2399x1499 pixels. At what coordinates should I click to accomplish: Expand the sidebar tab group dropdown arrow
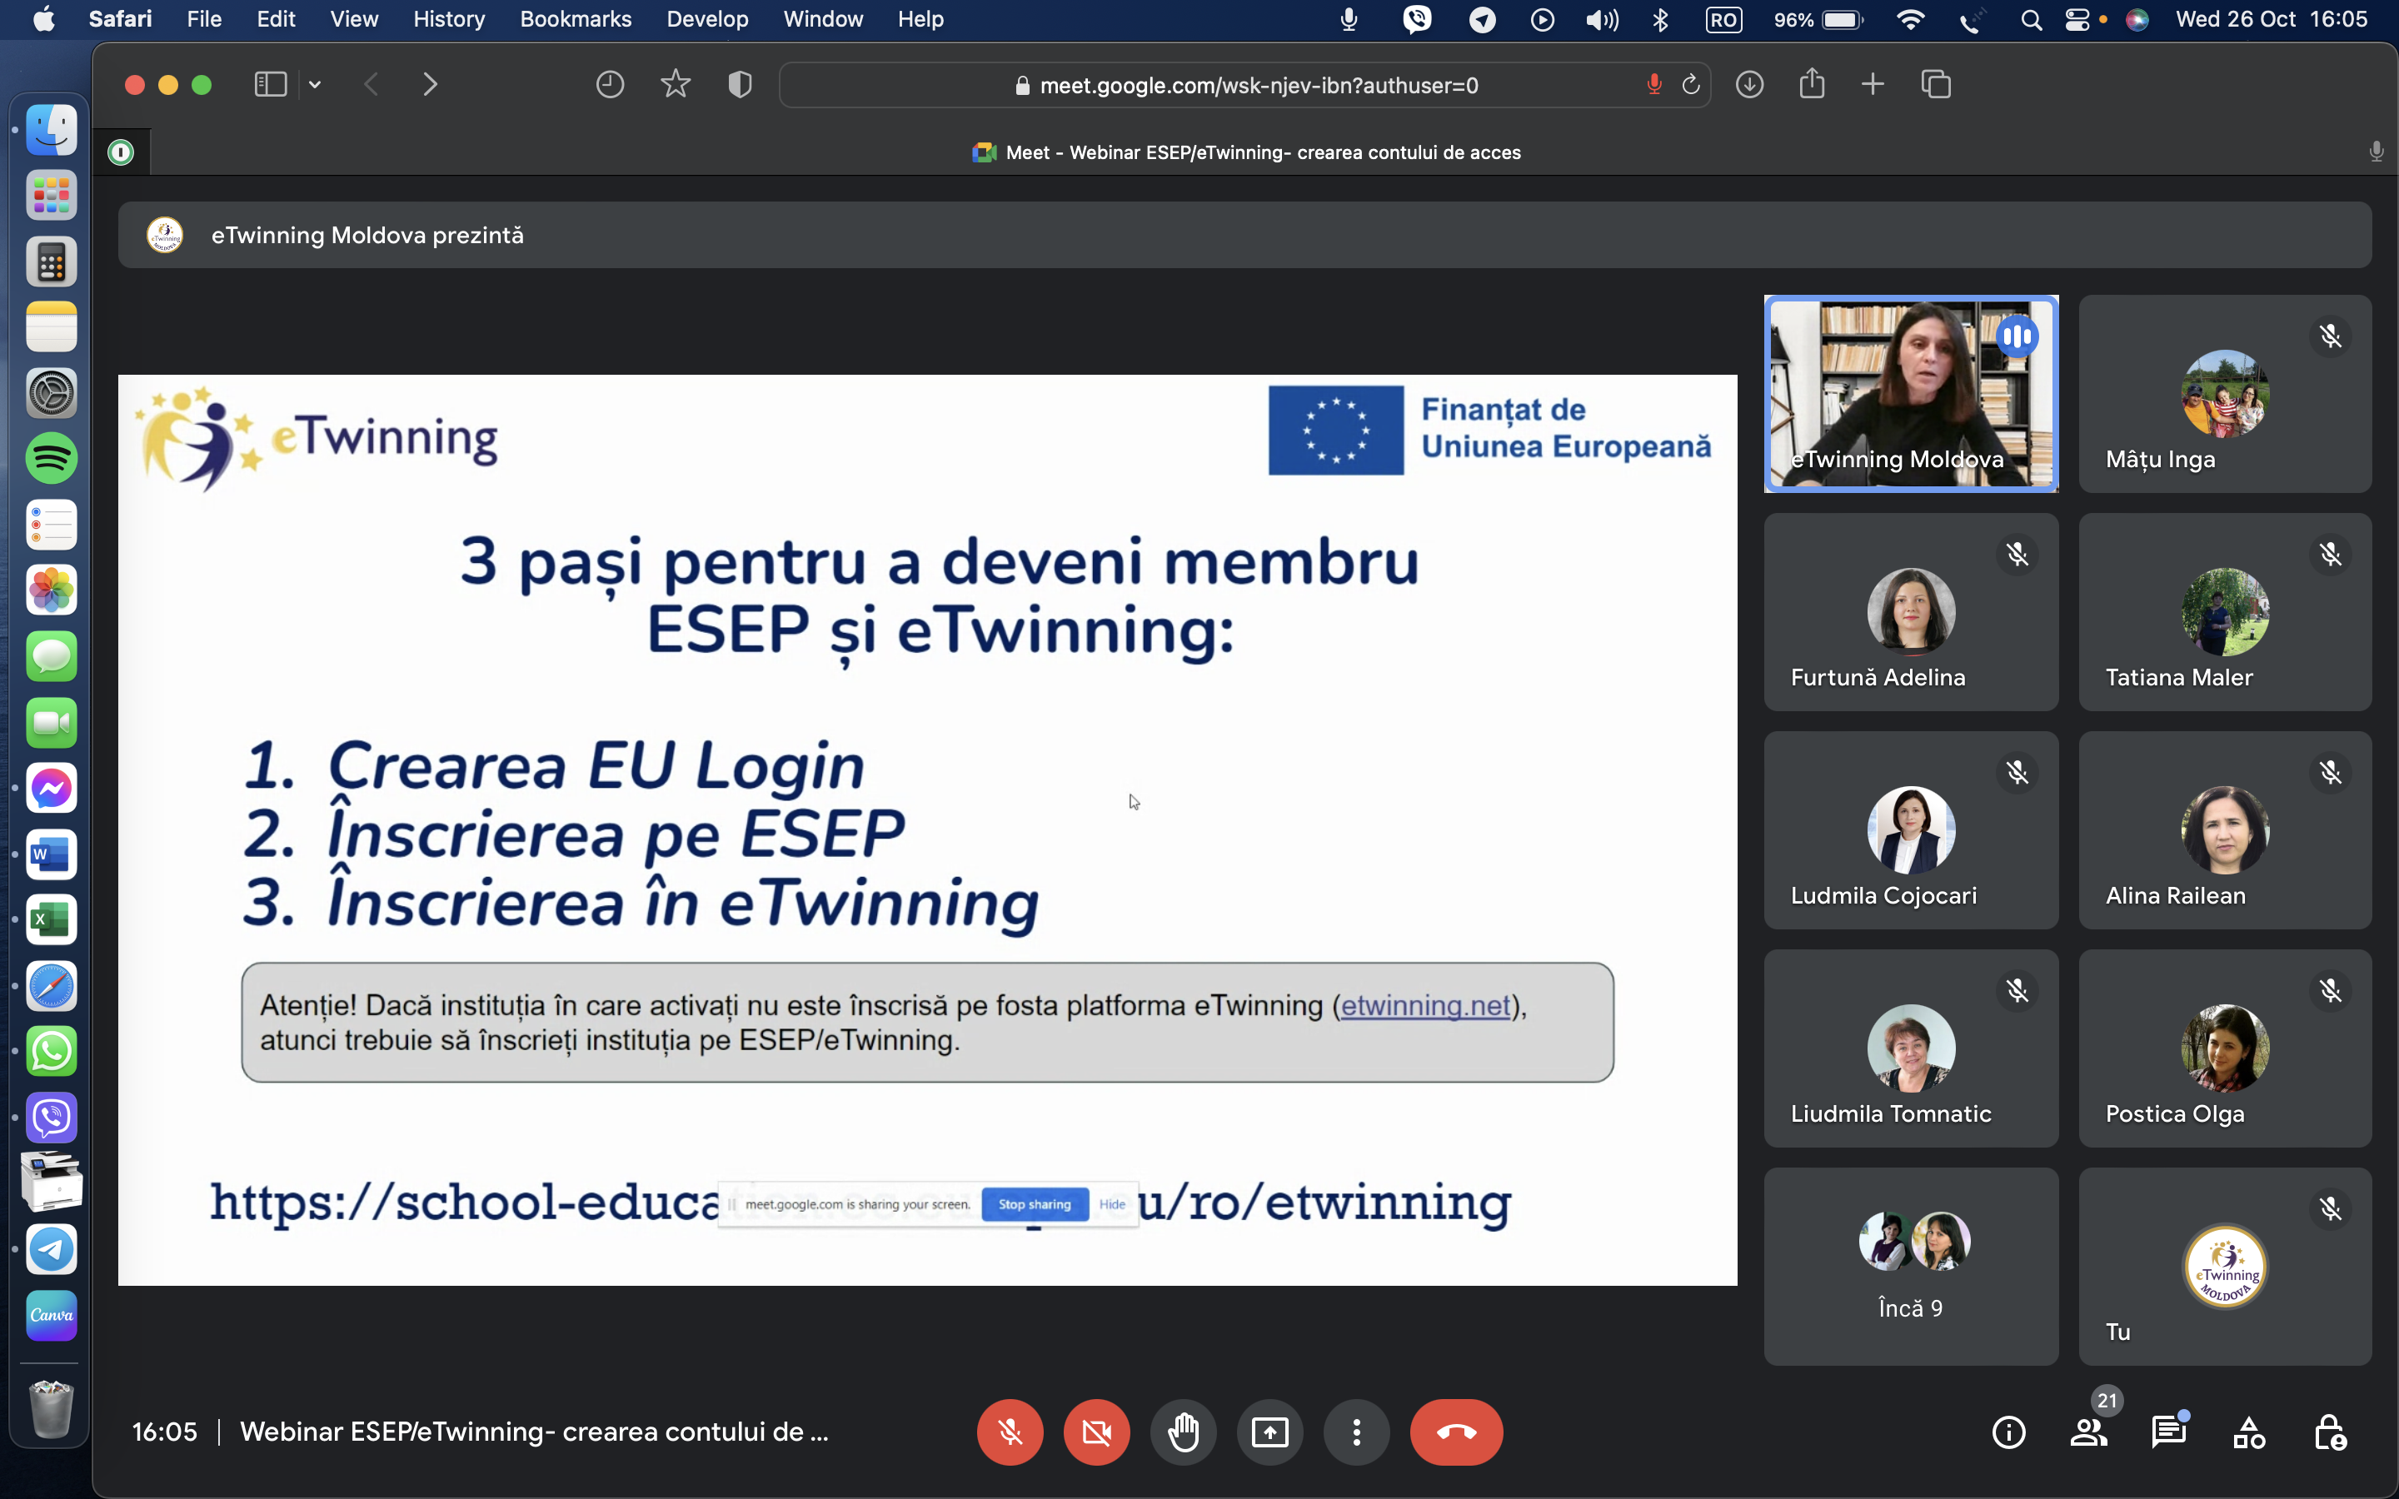click(314, 84)
